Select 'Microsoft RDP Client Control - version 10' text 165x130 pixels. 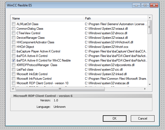pos(43,83)
